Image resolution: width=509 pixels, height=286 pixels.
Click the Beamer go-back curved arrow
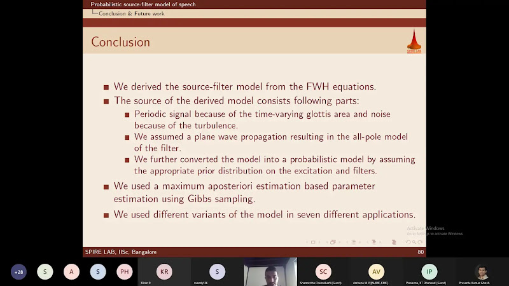click(x=408, y=242)
